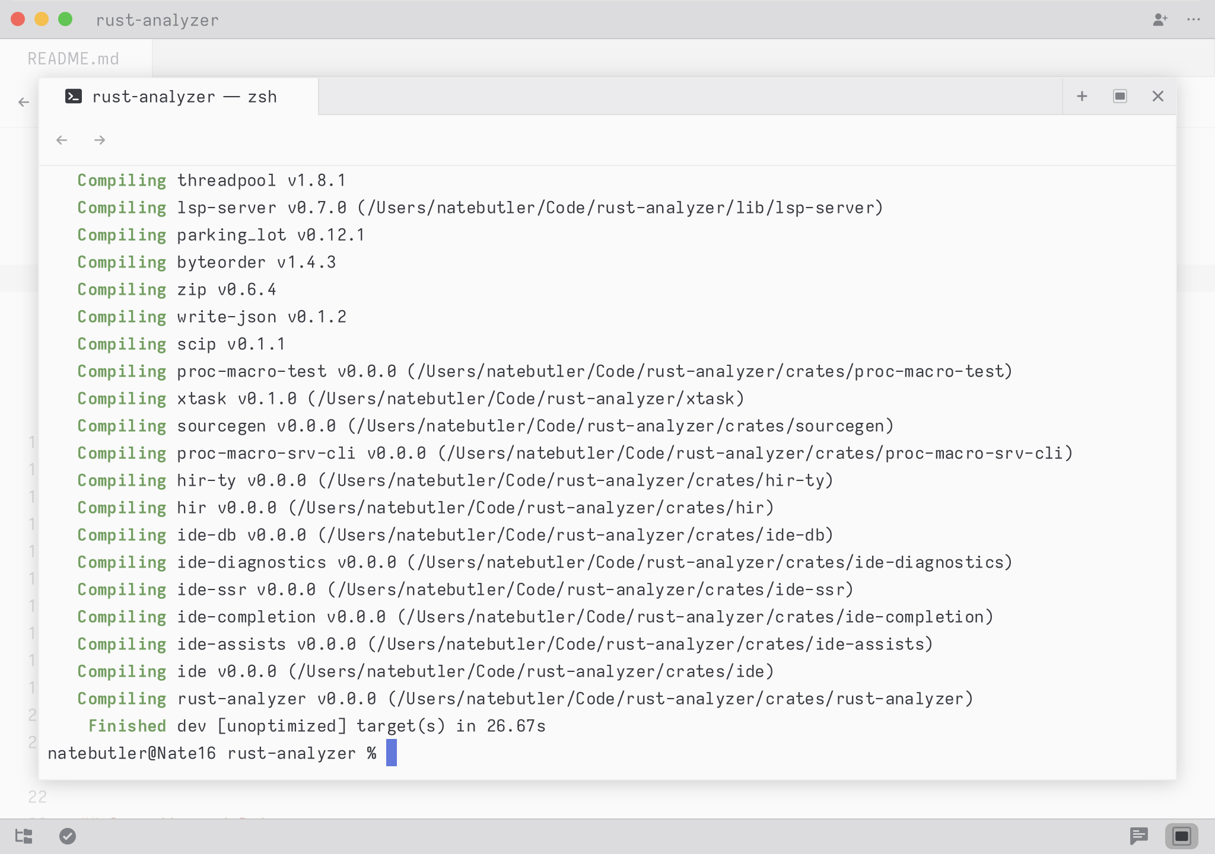The image size is (1215, 854).
Task: Go back with terminal left arrow
Action: (x=62, y=141)
